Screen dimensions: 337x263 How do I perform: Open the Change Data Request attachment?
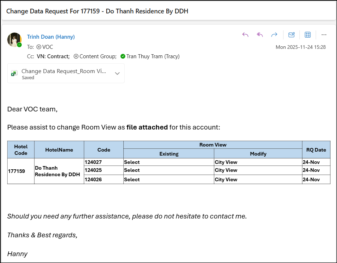[64, 72]
